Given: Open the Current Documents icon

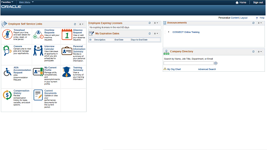Looking at the screenshot, I should coord(38,95).
